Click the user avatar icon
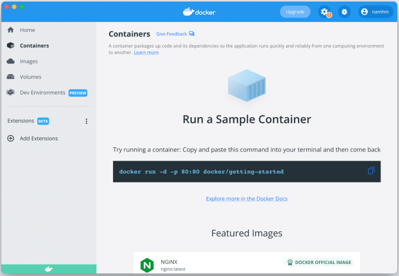399x276 pixels. pos(365,12)
